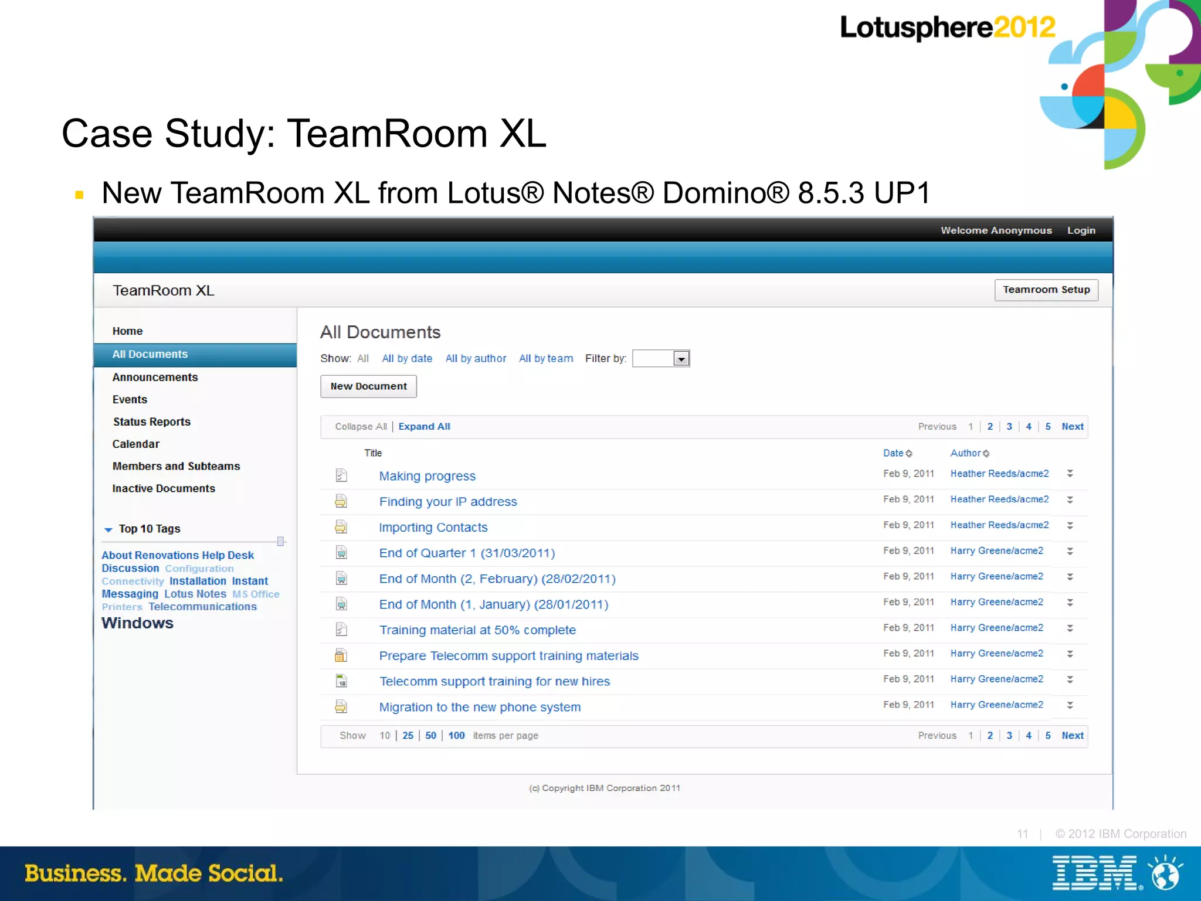Open the Home navigation item
The width and height of the screenshot is (1201, 901).
click(x=127, y=331)
